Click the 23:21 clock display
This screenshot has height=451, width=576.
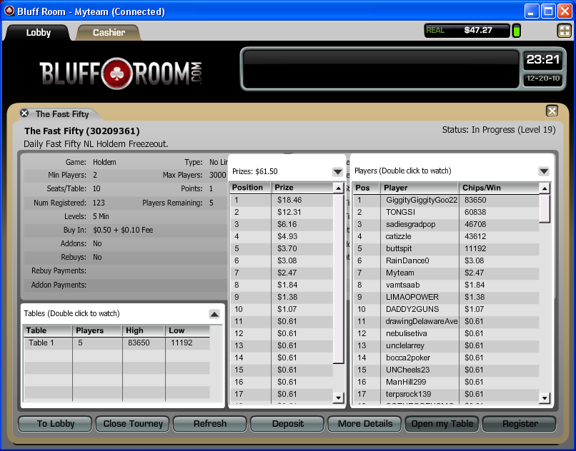(x=542, y=59)
